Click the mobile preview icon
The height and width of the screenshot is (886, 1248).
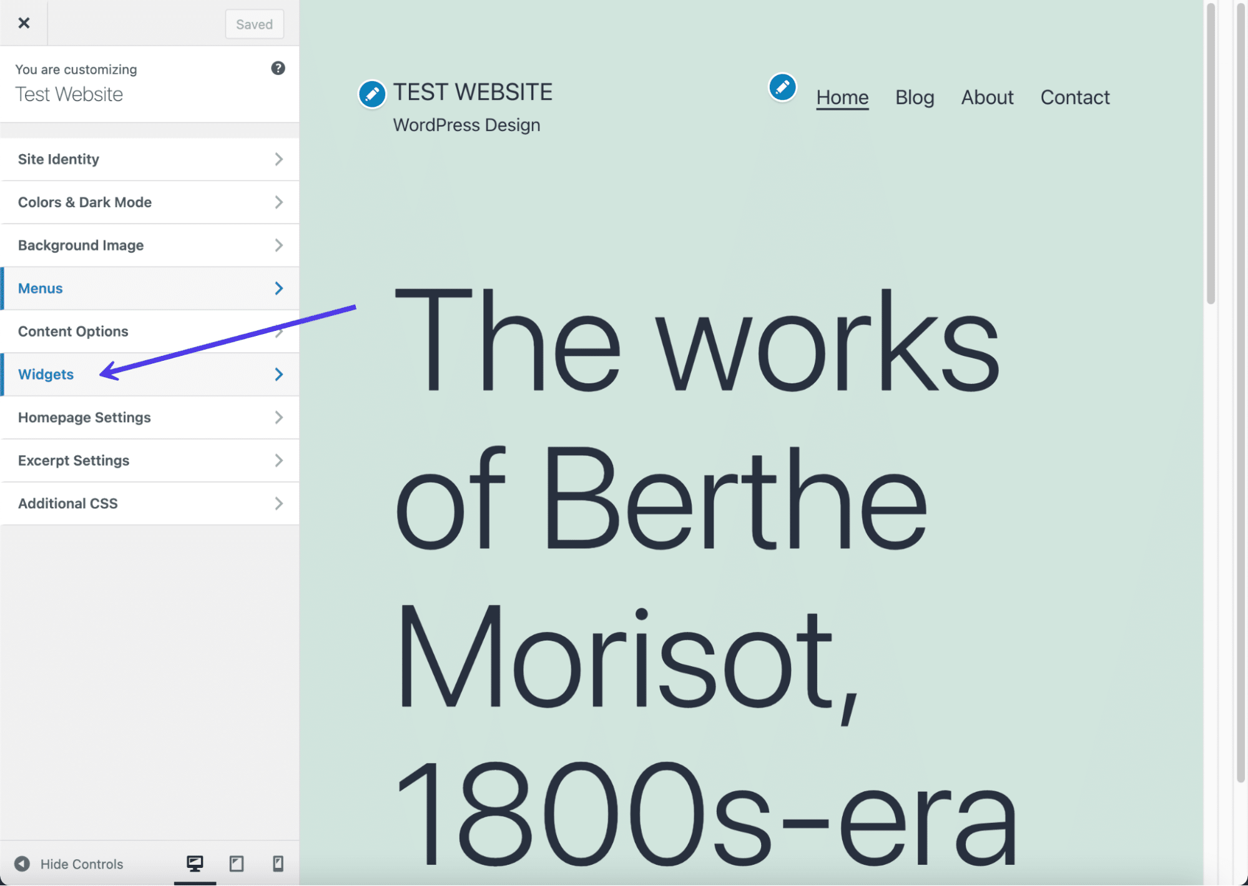tap(277, 864)
